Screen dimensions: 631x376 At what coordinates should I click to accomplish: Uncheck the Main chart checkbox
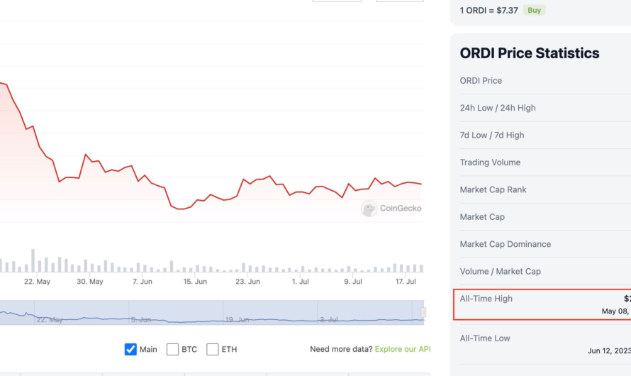coord(130,349)
